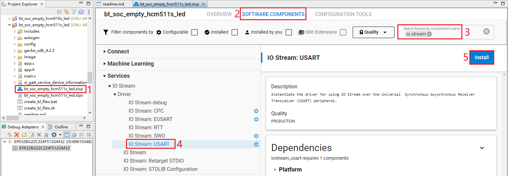The height and width of the screenshot is (176, 508).
Task: Click the expand-all icon in Debug Adapters
Action: (89, 135)
